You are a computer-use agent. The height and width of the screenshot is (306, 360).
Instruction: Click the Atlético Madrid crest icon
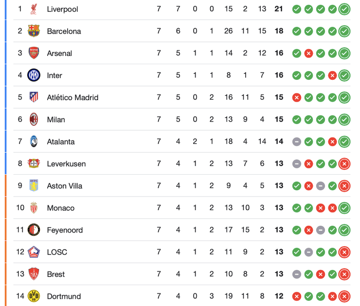pyautogui.click(x=34, y=97)
